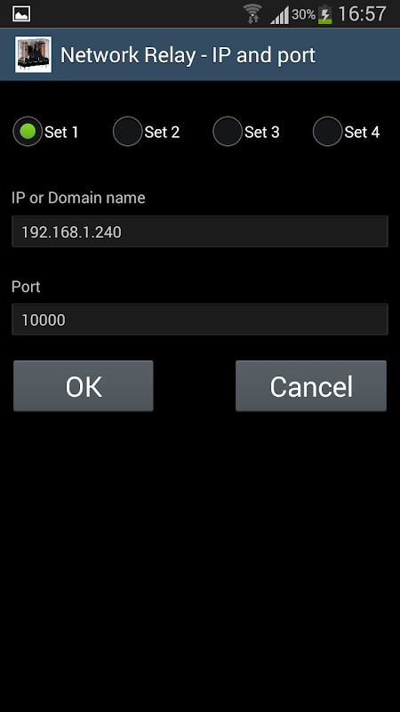400x712 pixels.
Task: Tap the Set 4 label text
Action: click(362, 132)
